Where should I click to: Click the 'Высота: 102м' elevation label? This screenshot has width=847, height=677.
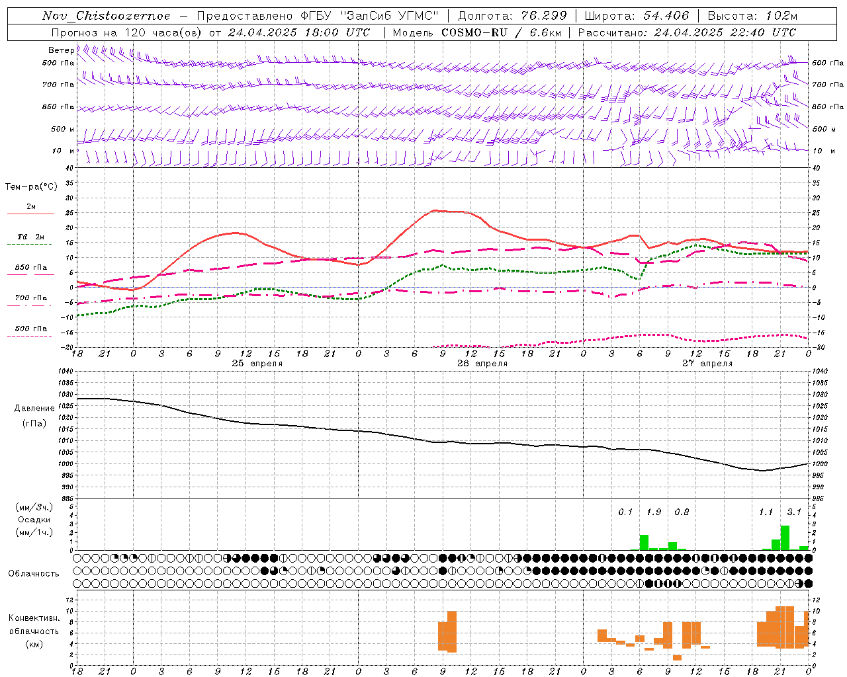click(x=752, y=16)
